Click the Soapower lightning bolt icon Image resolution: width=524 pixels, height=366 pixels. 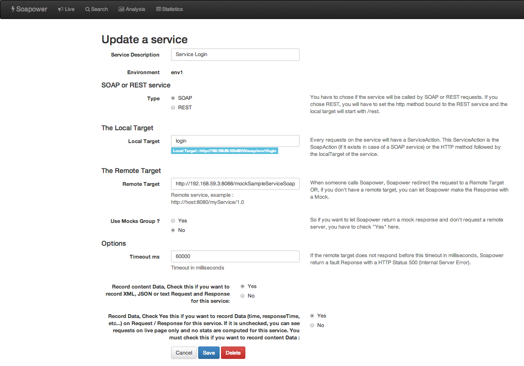tap(13, 10)
